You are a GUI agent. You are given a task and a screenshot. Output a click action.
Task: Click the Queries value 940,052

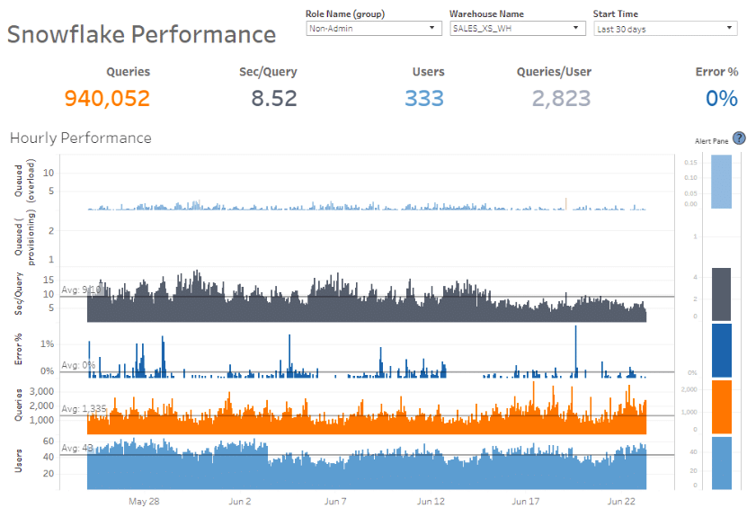[107, 98]
